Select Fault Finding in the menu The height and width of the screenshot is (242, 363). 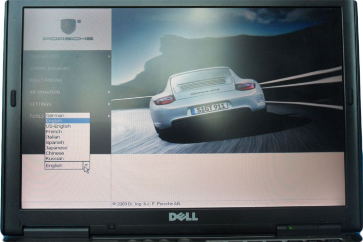pos(46,80)
